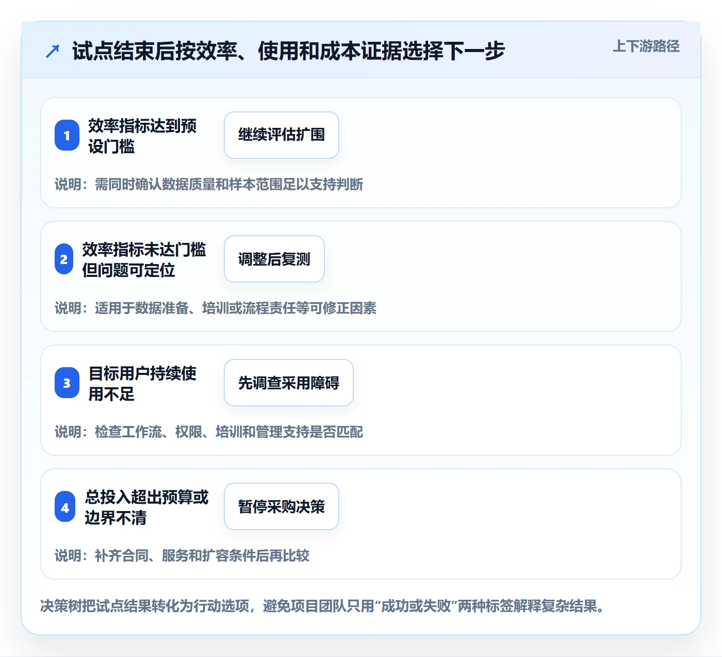Select the step 1 number badge

point(67,135)
